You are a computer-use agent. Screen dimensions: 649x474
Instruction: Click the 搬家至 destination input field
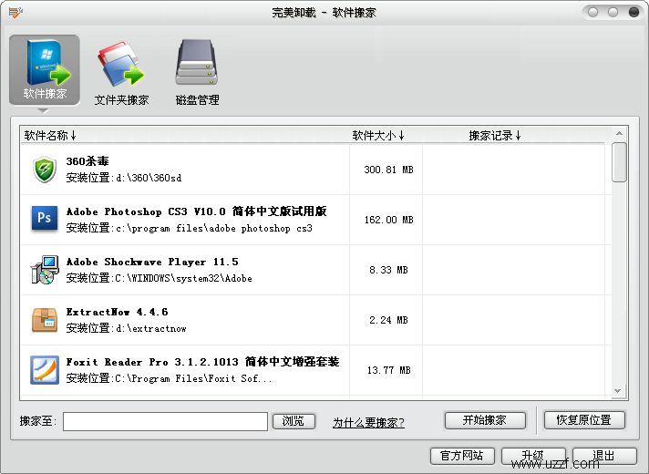(165, 421)
